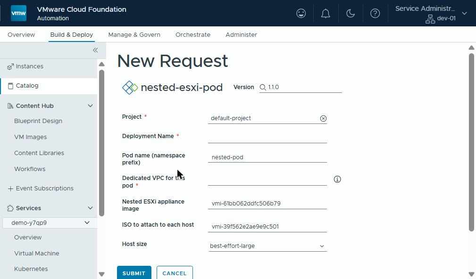Clear the default-project selection
476x279 pixels.
(x=323, y=118)
